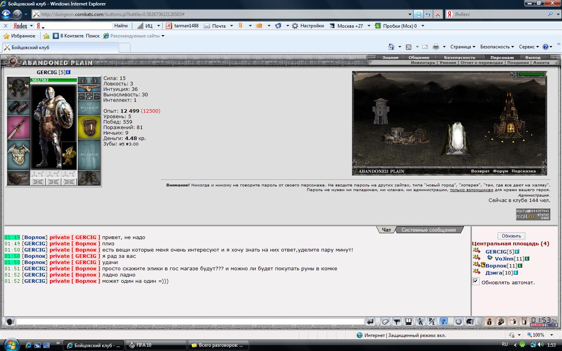Click the Возврат link under the map
The image size is (562, 351).
(480, 171)
